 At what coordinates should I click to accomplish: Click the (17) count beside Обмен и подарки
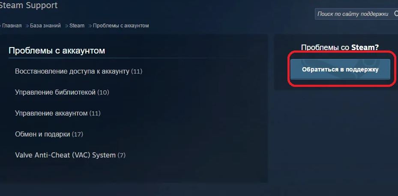[x=78, y=134]
